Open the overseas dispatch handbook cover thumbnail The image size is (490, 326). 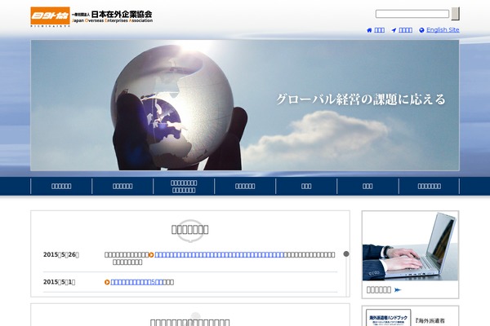pyautogui.click(x=388, y=318)
